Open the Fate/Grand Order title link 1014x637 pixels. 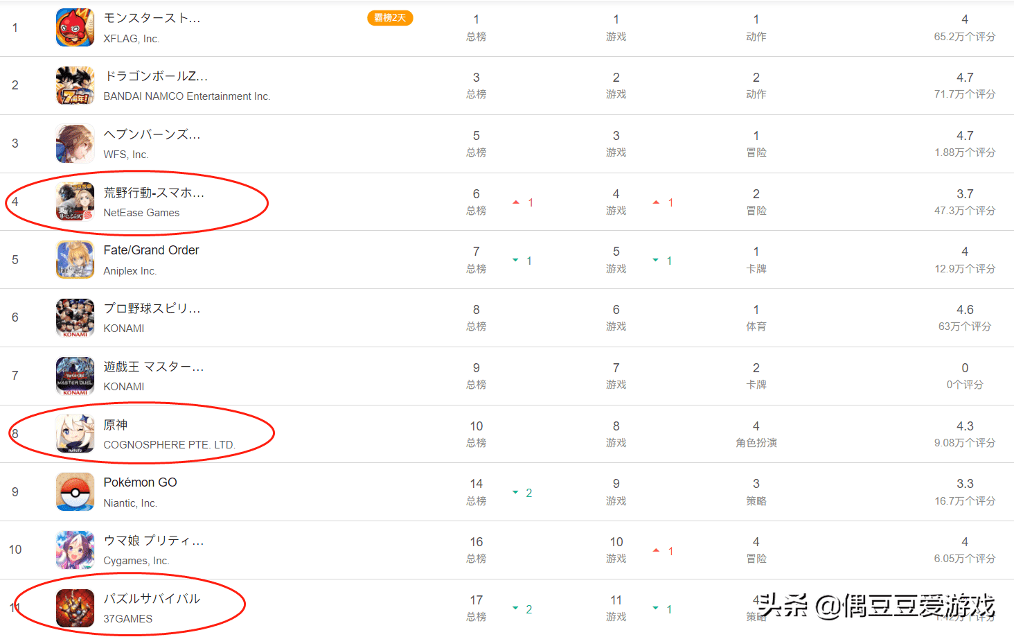pyautogui.click(x=151, y=250)
